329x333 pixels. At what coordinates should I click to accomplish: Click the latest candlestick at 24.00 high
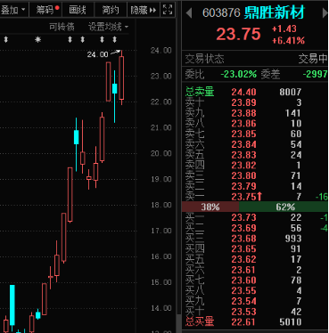pyautogui.click(x=121, y=77)
